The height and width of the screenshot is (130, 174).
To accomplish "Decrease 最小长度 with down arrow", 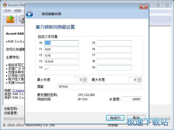I will (x=85, y=81).
